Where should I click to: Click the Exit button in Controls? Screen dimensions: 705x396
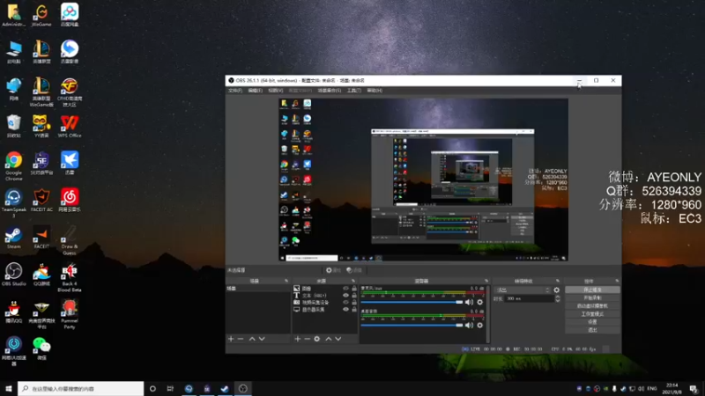click(x=592, y=330)
